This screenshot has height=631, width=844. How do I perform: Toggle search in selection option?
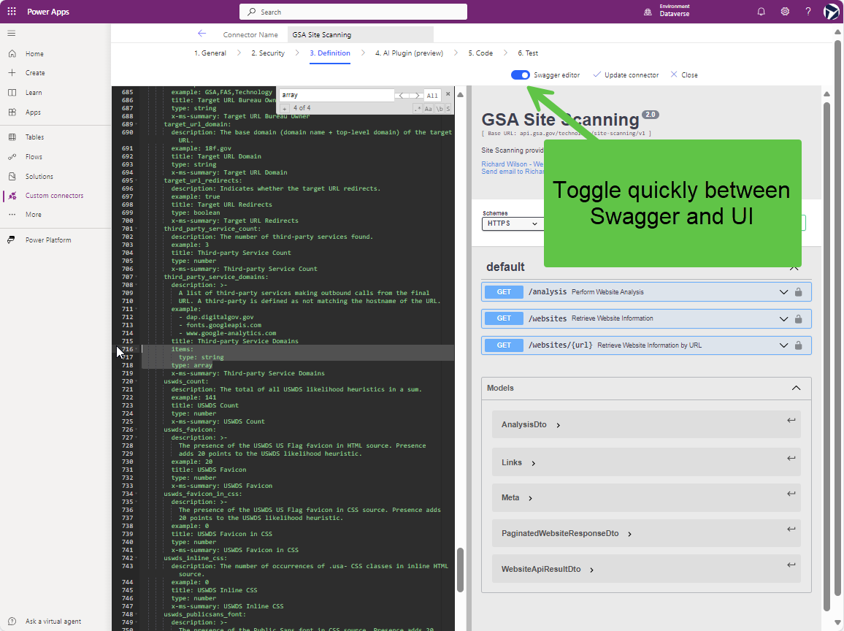point(448,109)
